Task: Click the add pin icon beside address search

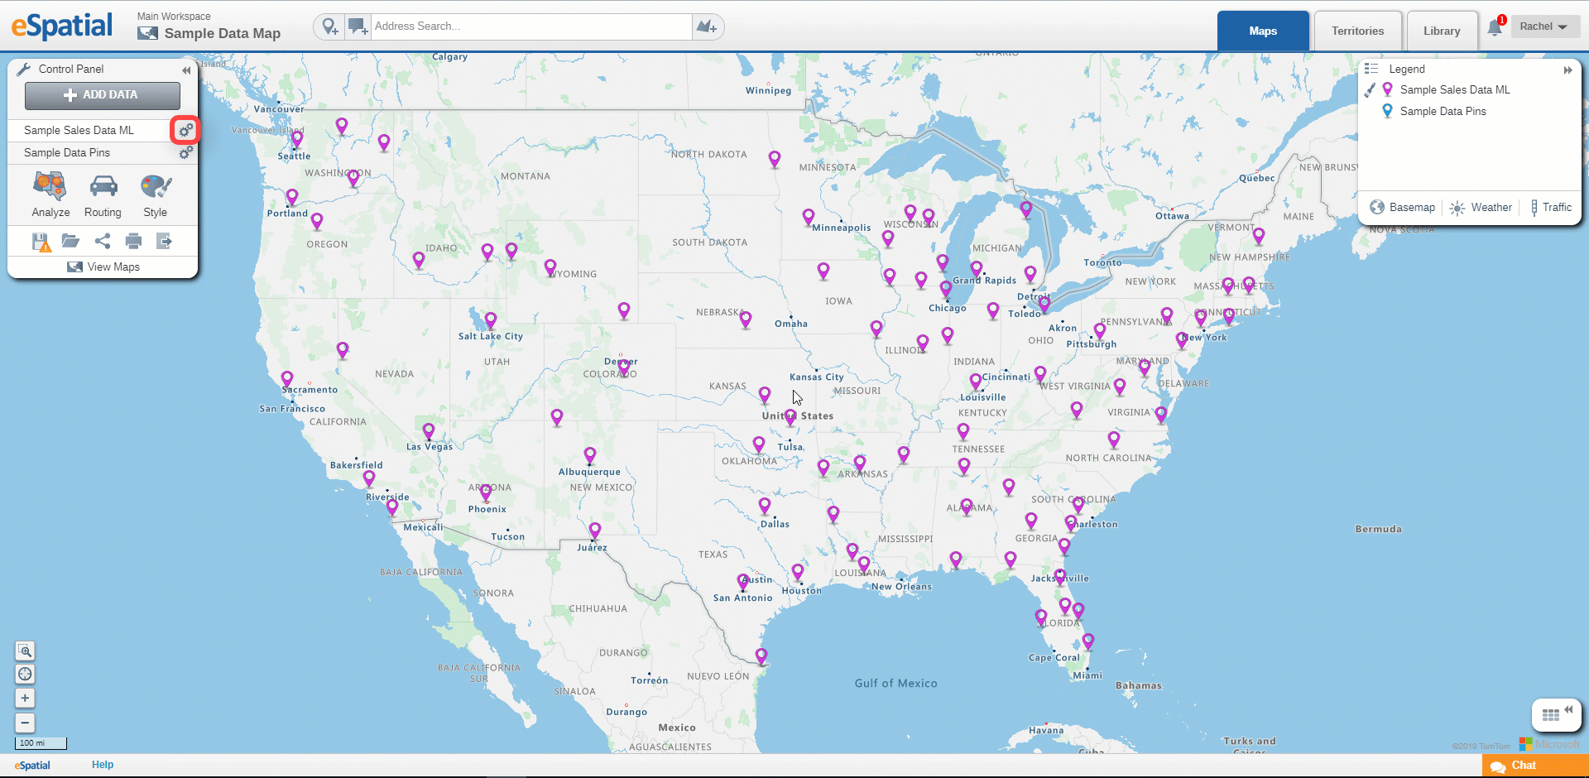Action: 329,26
